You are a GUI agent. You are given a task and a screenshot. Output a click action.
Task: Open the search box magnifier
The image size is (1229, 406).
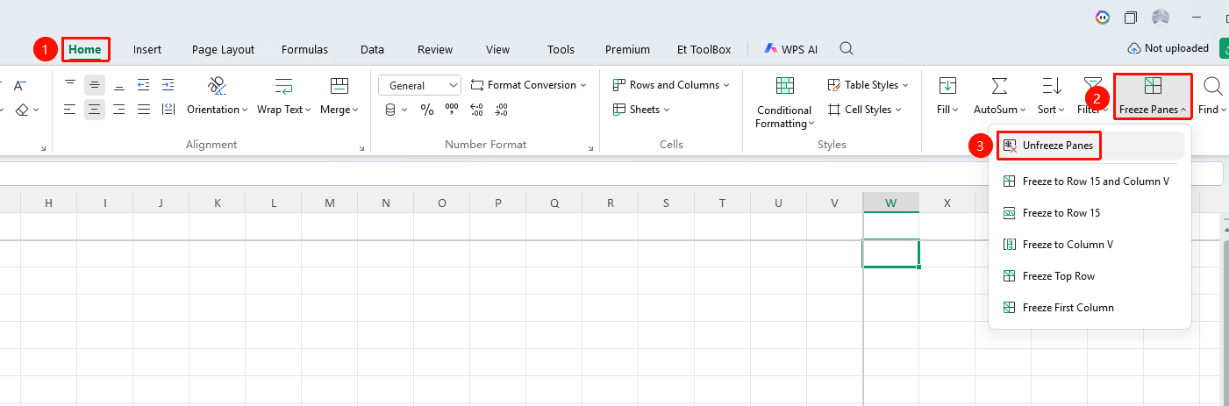tap(847, 49)
